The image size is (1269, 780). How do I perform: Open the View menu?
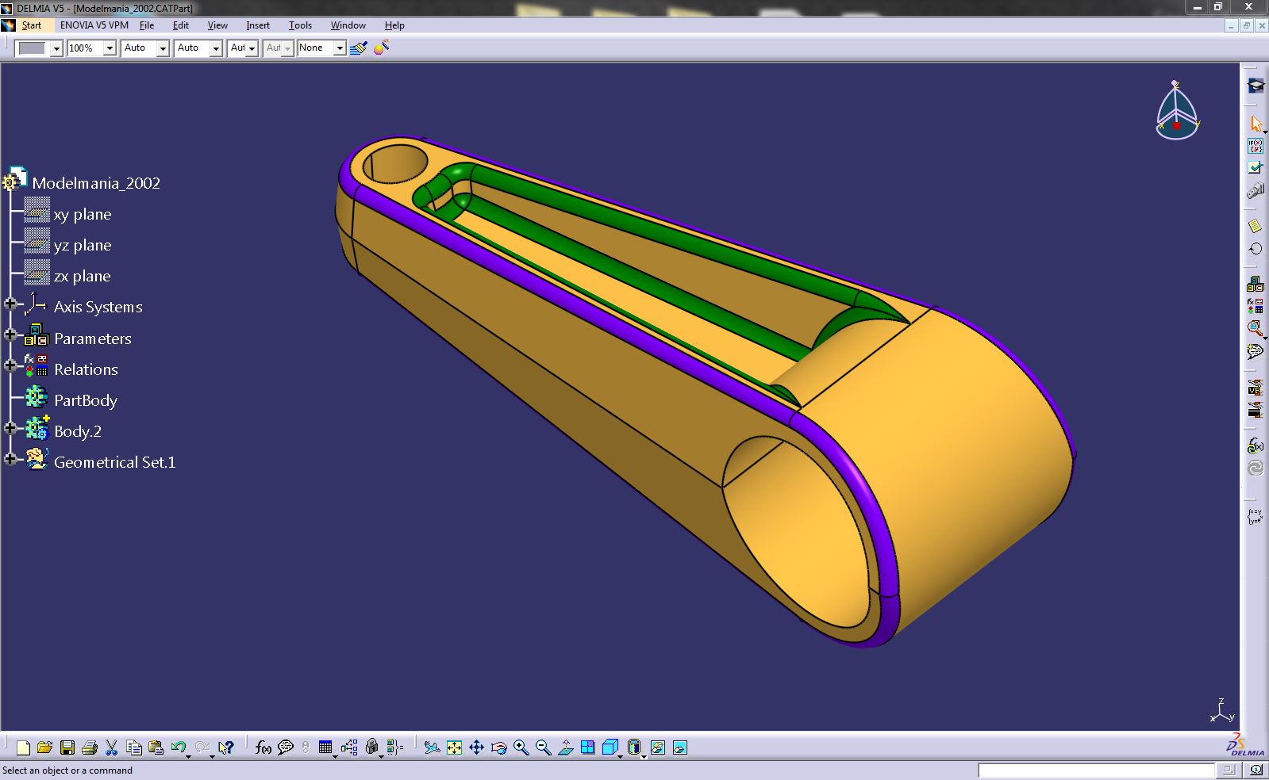pyautogui.click(x=217, y=25)
